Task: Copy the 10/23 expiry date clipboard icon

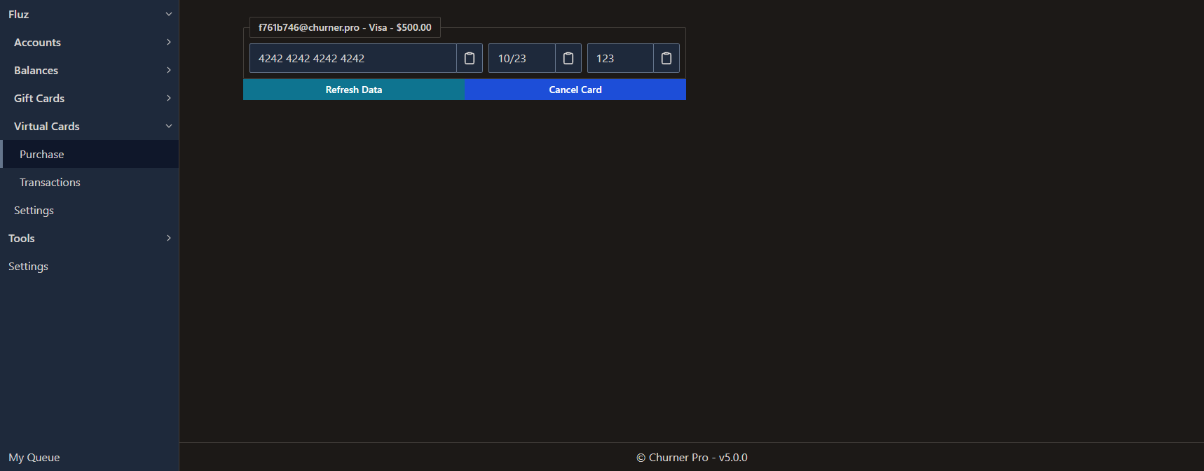Action: pos(568,58)
